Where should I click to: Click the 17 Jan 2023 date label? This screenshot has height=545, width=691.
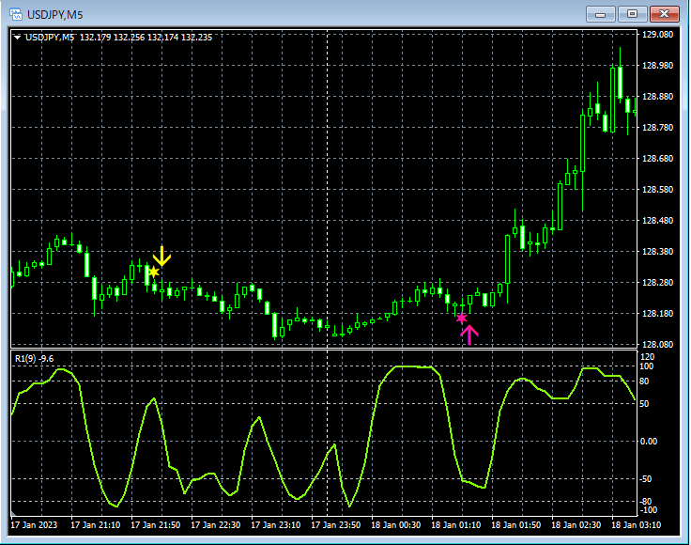pos(34,524)
